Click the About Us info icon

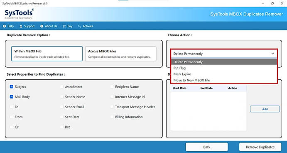click(42, 26)
